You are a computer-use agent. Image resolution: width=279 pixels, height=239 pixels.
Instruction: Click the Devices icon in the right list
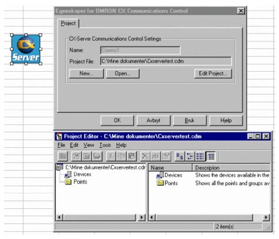160,175
